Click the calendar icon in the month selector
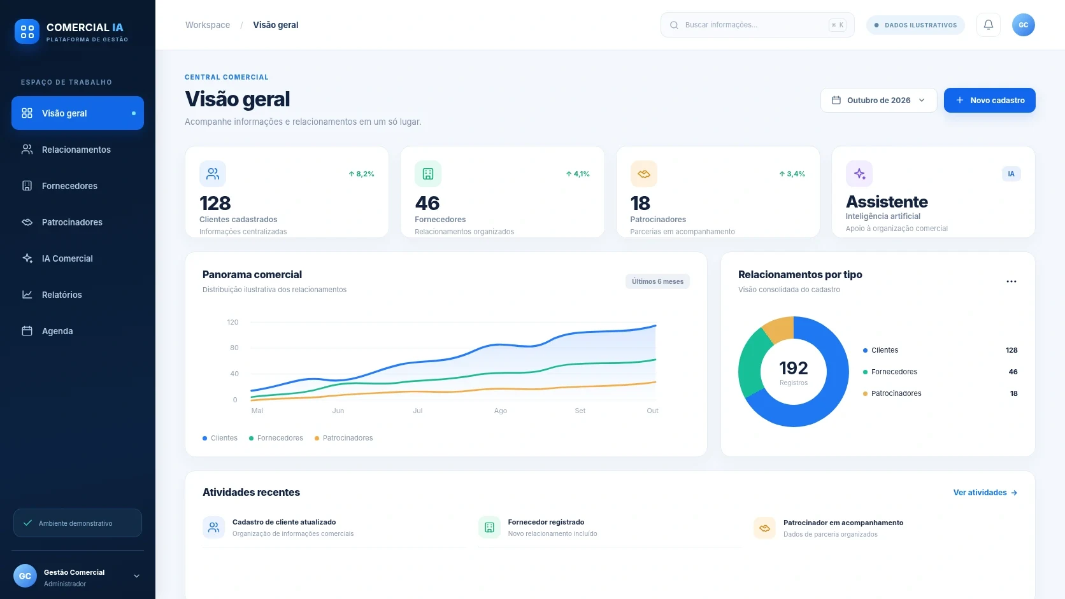The height and width of the screenshot is (599, 1065). 836,100
